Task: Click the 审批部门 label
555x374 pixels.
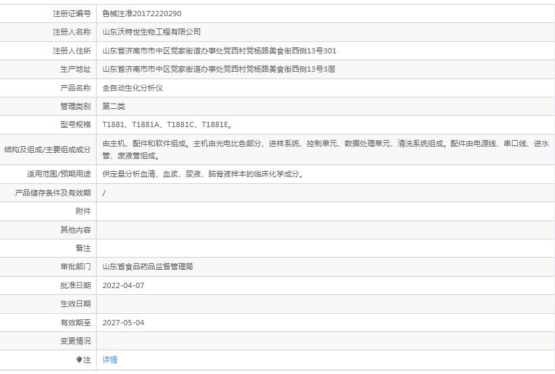Action: coord(76,266)
